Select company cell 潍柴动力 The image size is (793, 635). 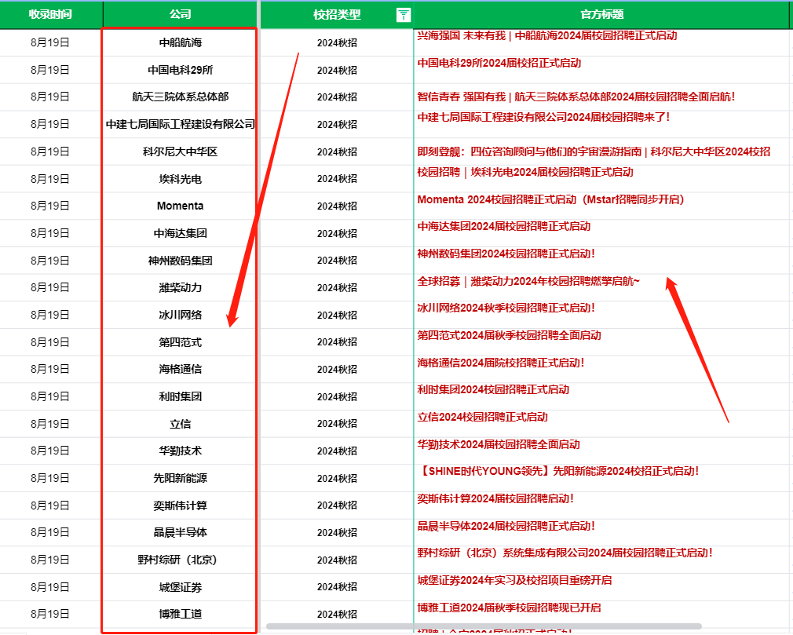click(x=180, y=287)
